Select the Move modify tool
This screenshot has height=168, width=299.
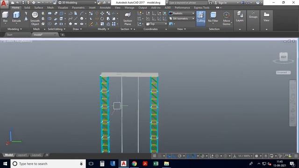[102, 13]
